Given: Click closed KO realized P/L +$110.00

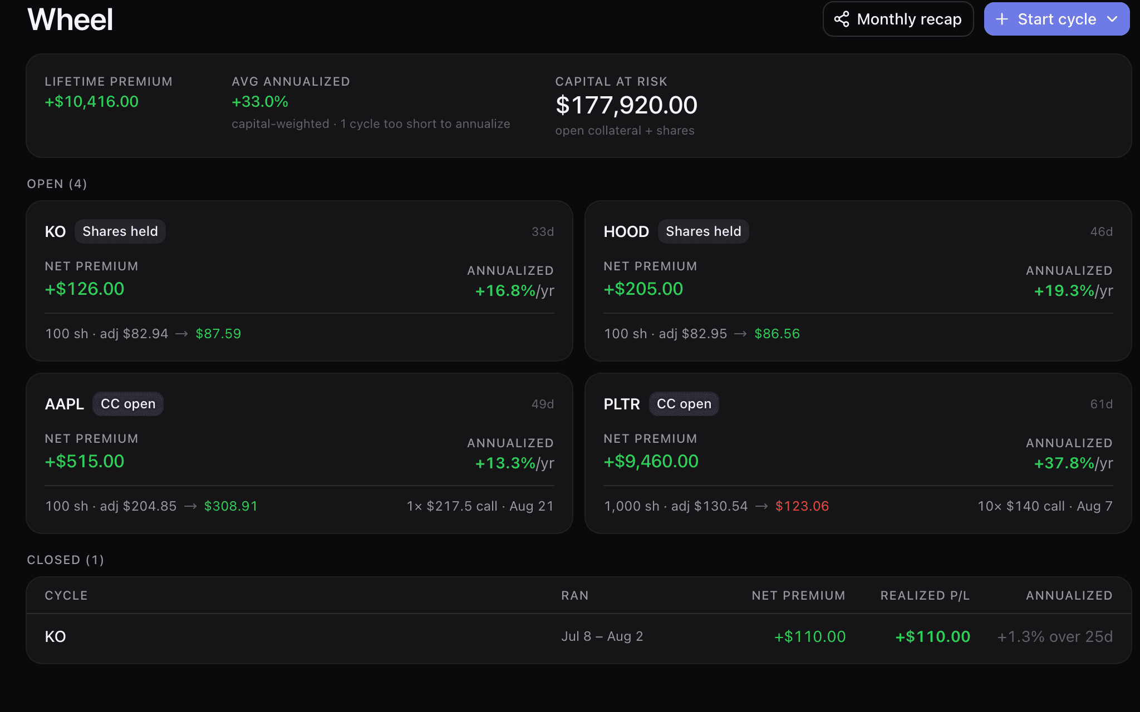Looking at the screenshot, I should click(x=933, y=636).
